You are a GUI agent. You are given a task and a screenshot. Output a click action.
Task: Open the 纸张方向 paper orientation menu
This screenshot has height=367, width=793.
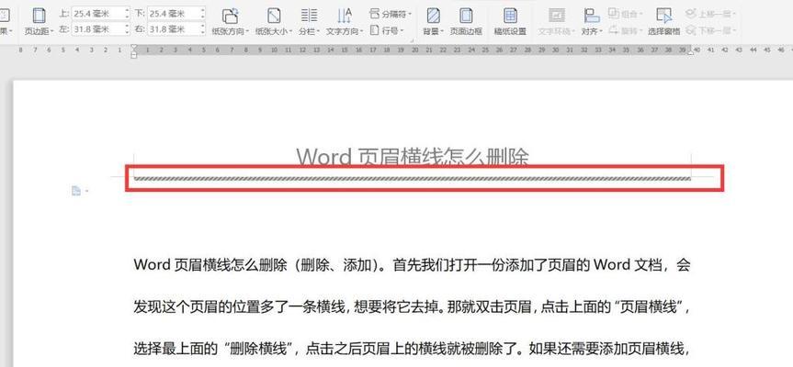230,21
